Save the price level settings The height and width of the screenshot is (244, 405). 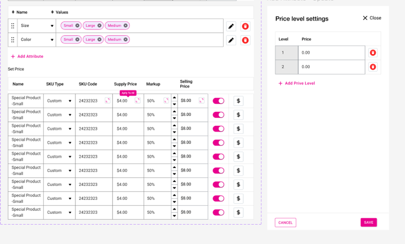pyautogui.click(x=368, y=222)
